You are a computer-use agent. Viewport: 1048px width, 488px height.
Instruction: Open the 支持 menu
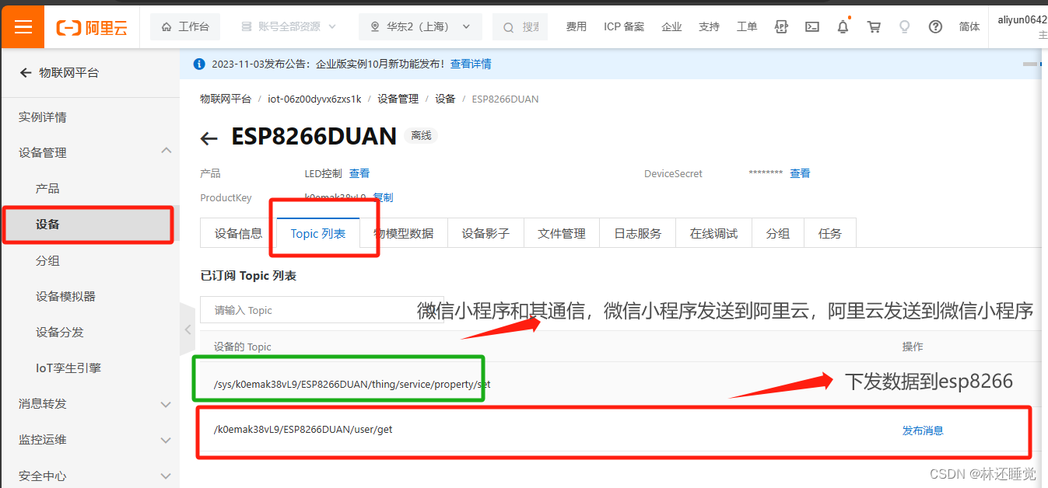[709, 26]
